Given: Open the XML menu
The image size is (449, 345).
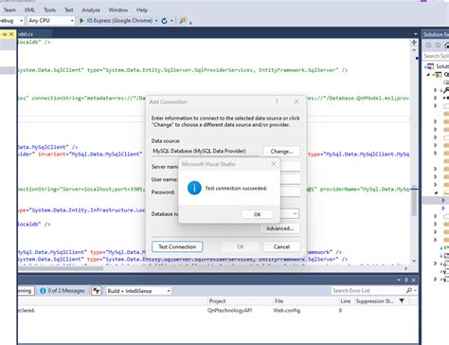Looking at the screenshot, I should (x=29, y=9).
